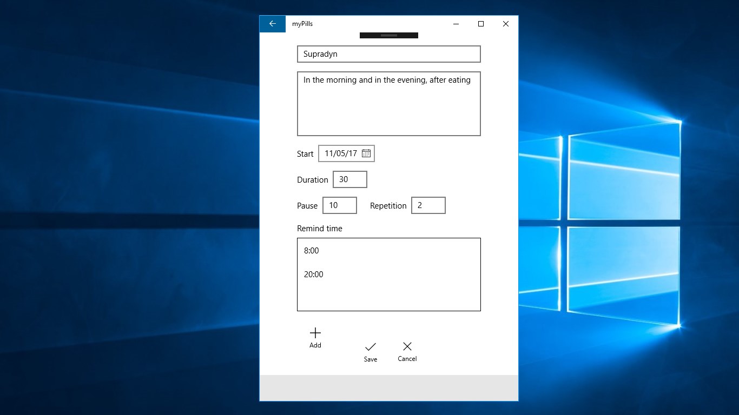Click the black drag handle above the form
739x415 pixels.
coord(388,35)
